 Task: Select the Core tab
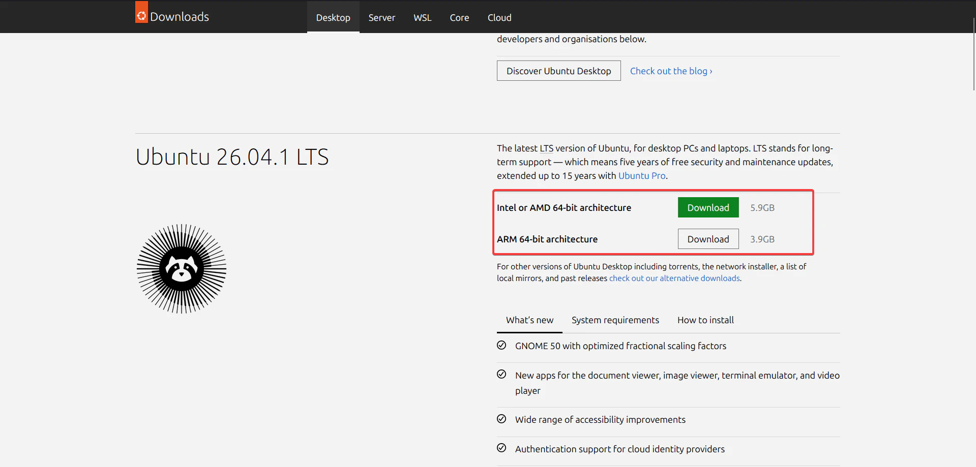coord(459,17)
